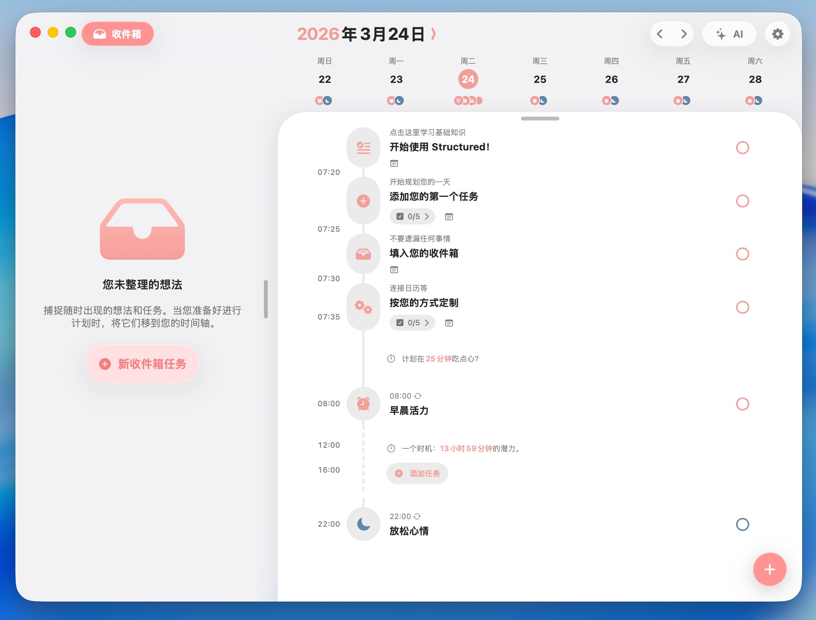This screenshot has height=620, width=816.
Task: Click the 新收件箱任务 button
Action: click(x=143, y=364)
